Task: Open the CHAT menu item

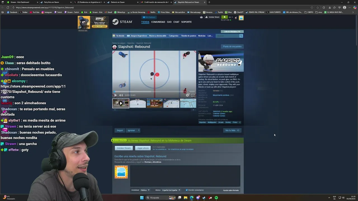Action: pos(176,22)
